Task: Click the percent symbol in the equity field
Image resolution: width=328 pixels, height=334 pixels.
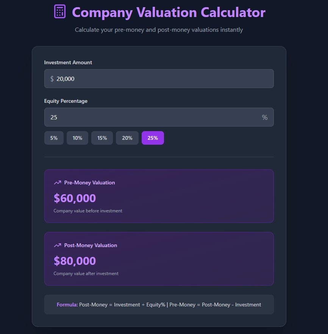Action: click(x=265, y=118)
